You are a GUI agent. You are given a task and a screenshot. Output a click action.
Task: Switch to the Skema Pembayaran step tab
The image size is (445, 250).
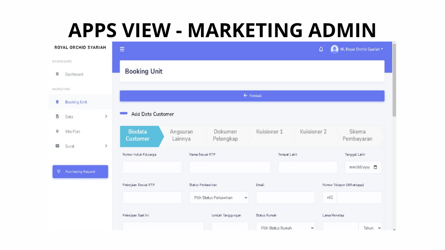pos(357,135)
